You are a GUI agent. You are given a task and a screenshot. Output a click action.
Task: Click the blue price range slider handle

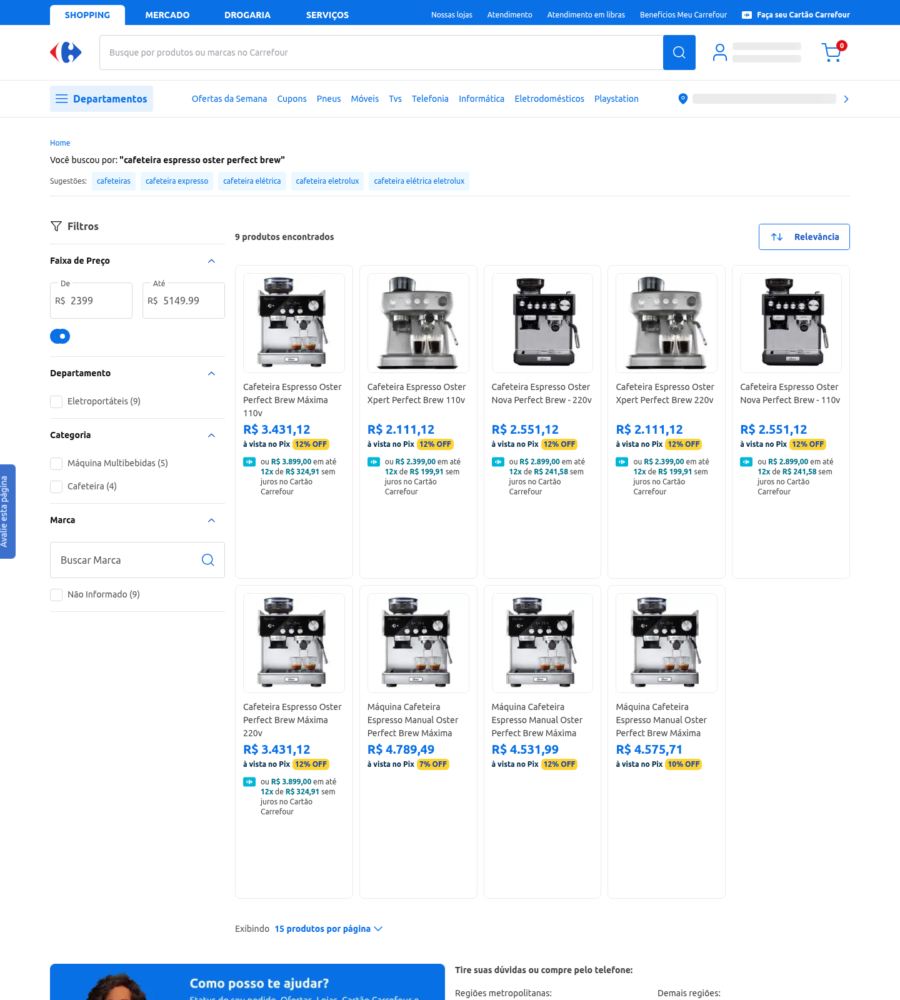tap(60, 336)
